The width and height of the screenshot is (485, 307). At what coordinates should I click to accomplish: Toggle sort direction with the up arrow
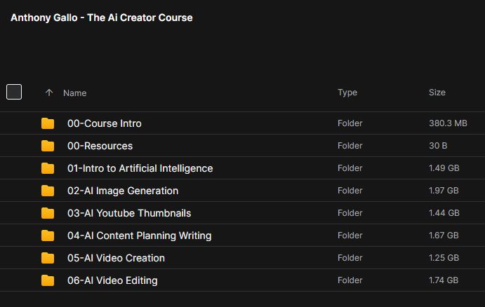(x=49, y=93)
